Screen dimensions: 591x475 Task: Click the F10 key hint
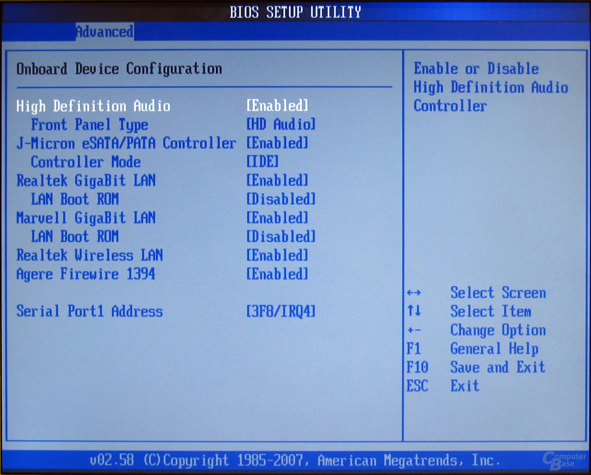(417, 367)
